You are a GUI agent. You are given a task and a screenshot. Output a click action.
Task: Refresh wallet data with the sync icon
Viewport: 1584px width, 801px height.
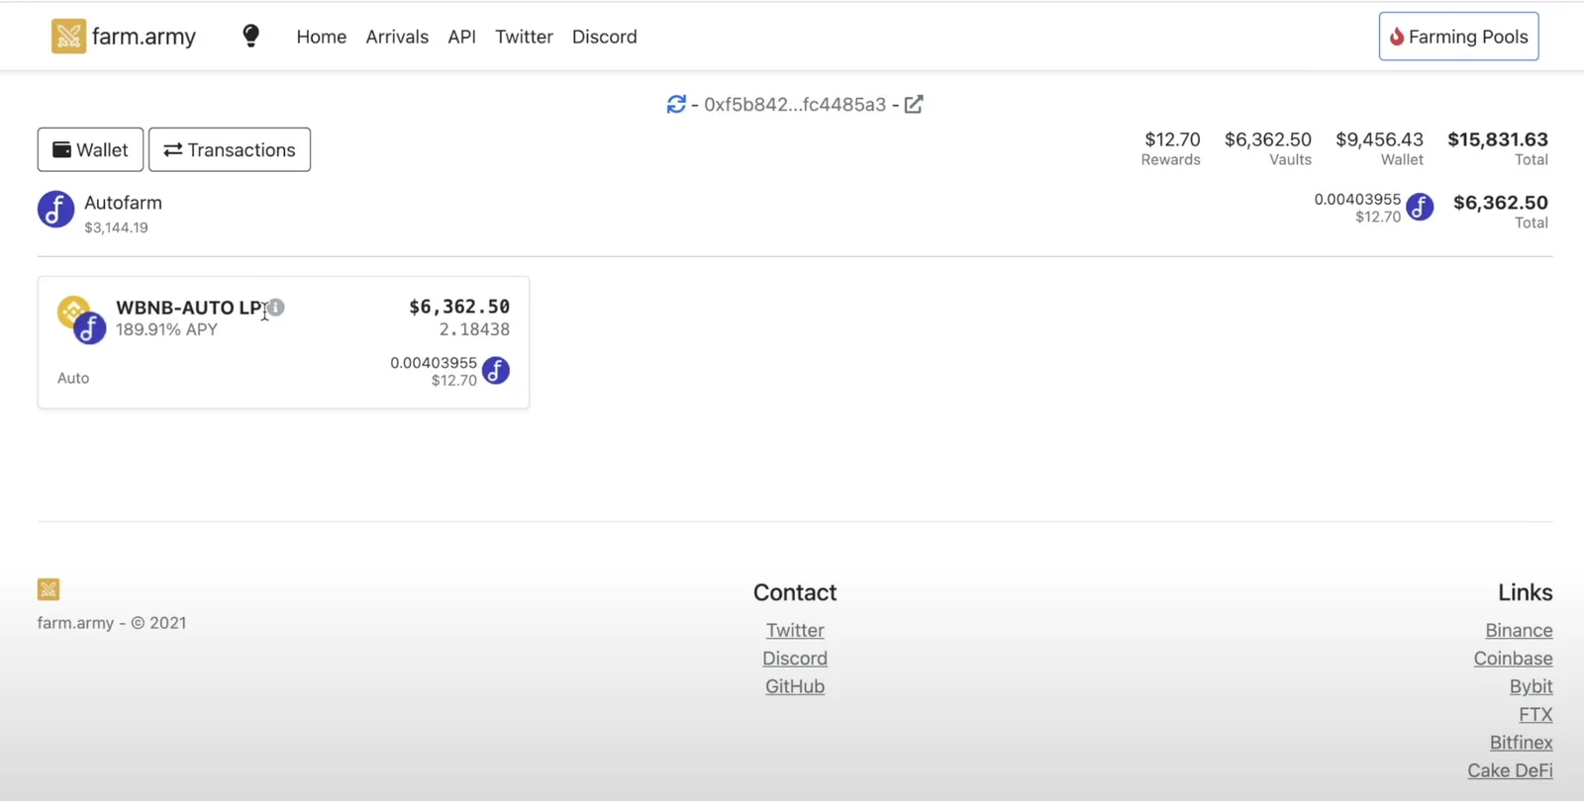(x=676, y=104)
